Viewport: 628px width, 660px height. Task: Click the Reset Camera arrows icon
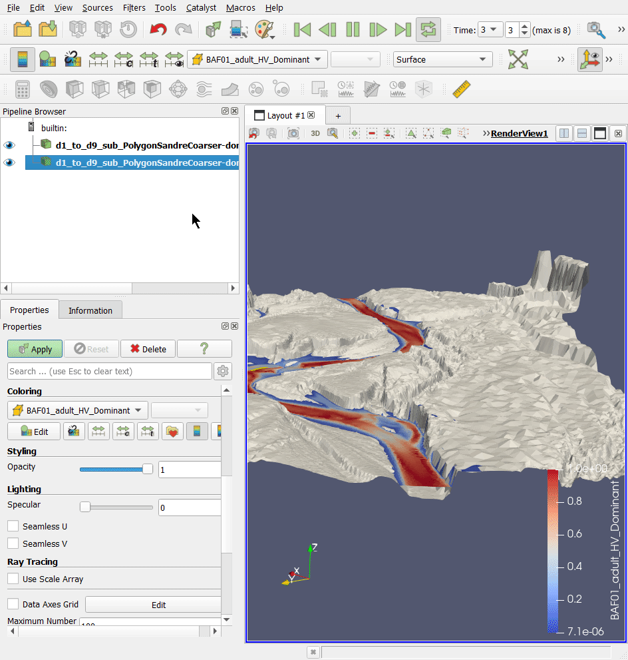518,59
